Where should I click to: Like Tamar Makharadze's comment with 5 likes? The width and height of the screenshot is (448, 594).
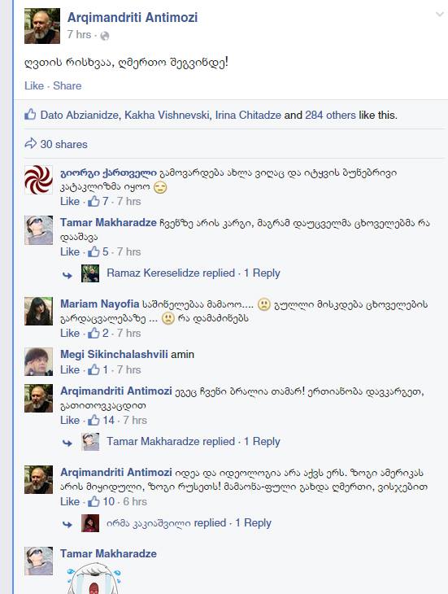(x=70, y=252)
